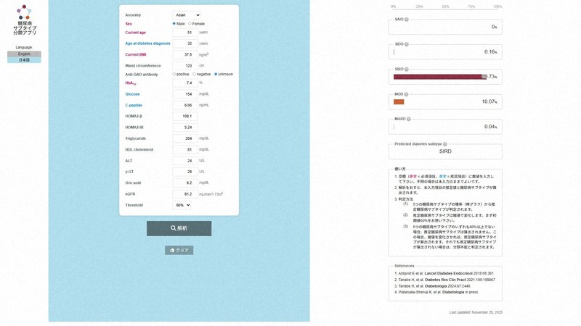Show the SIRD info tooltip icon
581x326 pixels.
[x=407, y=69]
